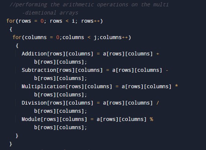Click the comment line about arithmetic operations

click(89, 5)
